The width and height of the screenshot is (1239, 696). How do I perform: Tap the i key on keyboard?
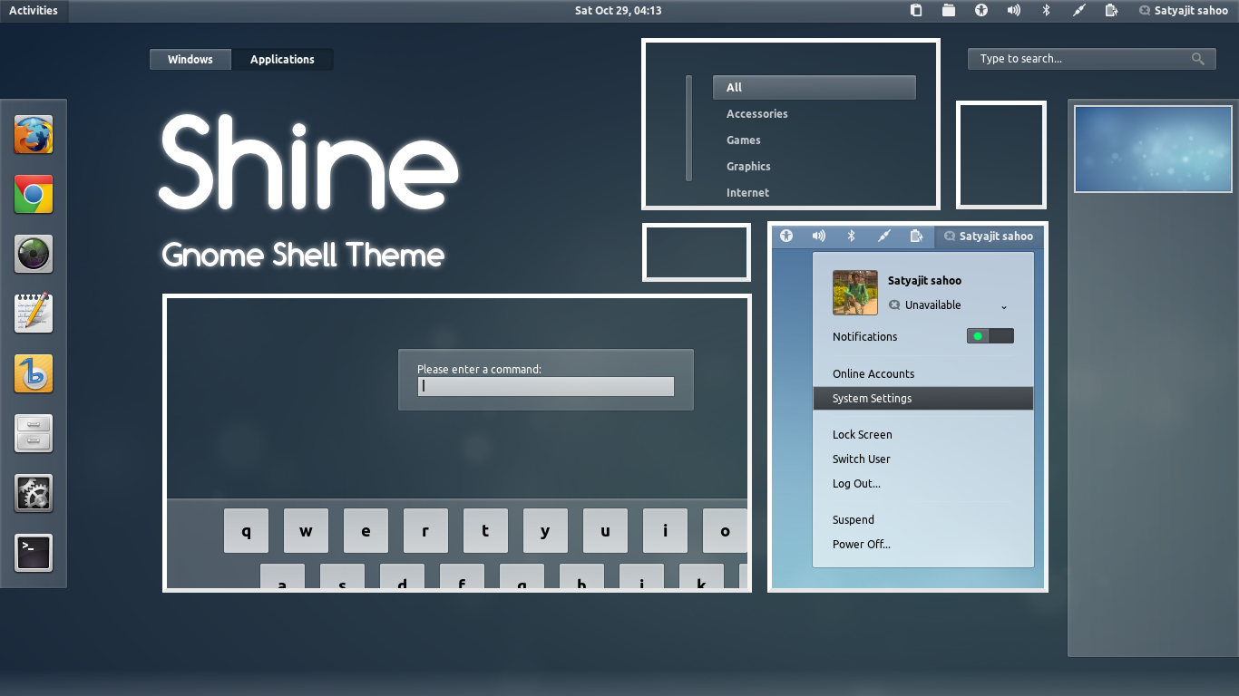(x=666, y=531)
